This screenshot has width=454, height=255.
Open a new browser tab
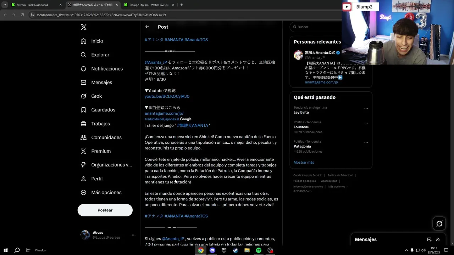(x=182, y=5)
